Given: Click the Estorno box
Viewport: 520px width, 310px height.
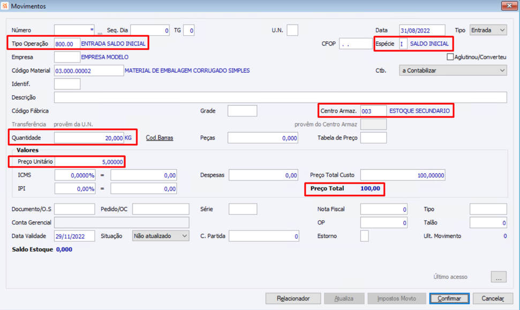Looking at the screenshot, I should pos(365,236).
